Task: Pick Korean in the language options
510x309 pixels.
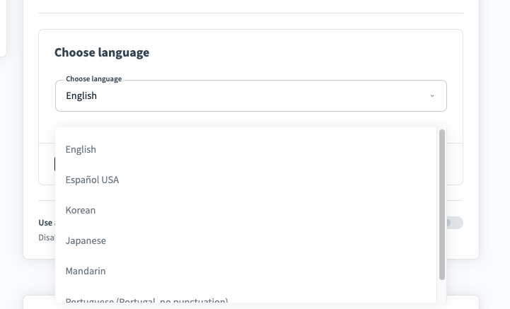Action: coord(81,211)
